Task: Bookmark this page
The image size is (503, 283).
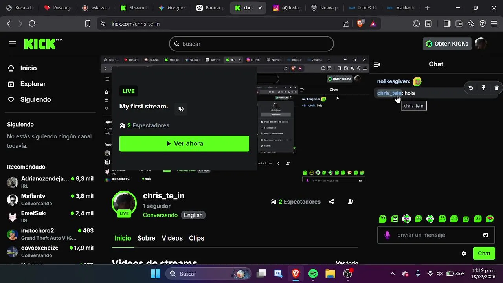Action: pos(88,24)
